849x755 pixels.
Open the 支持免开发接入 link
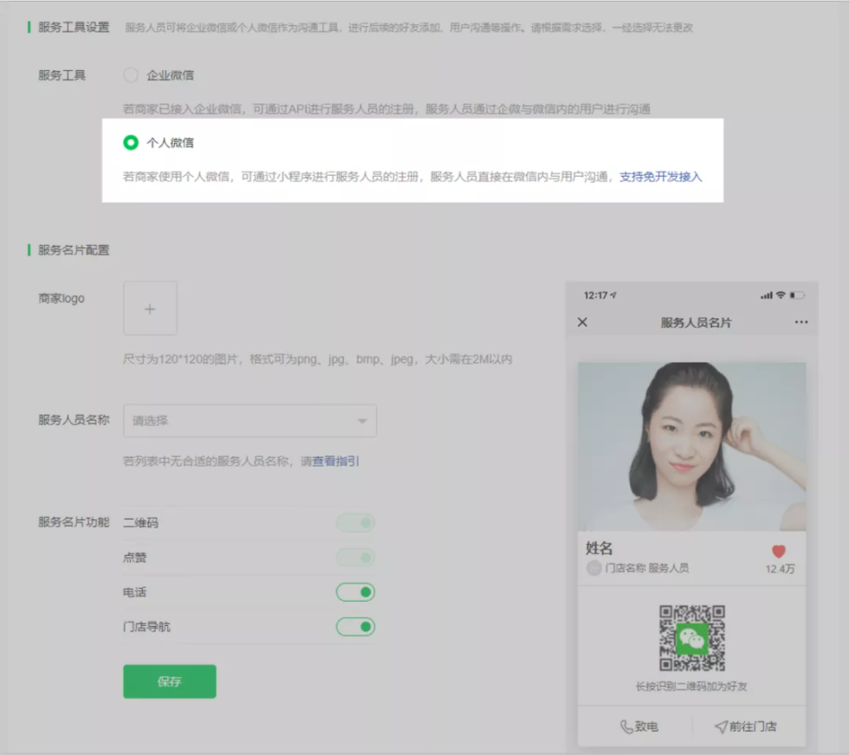[x=660, y=177]
